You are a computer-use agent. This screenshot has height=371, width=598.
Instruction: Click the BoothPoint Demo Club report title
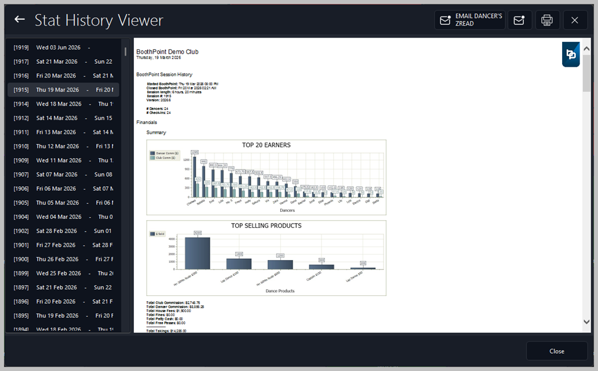pyautogui.click(x=167, y=52)
